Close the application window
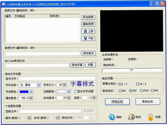The image size is (167, 125). coord(163,4)
